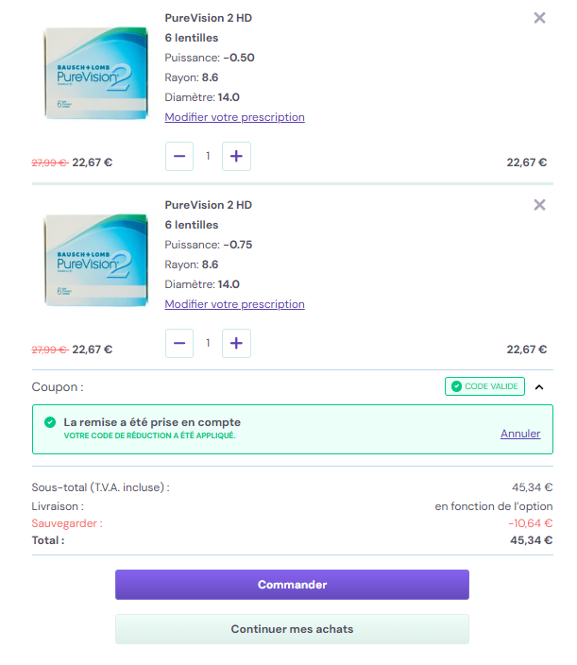
Task: Decrease quantity of the -0.75 lenses
Action: pos(179,343)
